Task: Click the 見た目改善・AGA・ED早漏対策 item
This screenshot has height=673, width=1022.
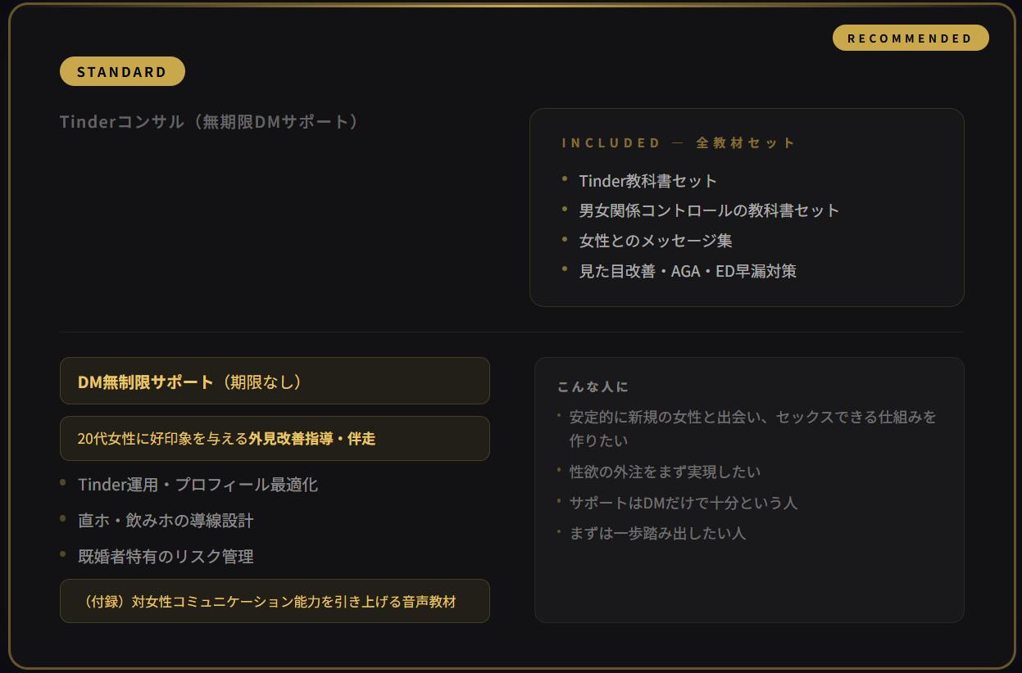Action: (688, 271)
